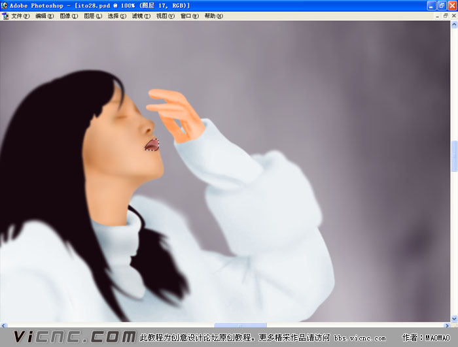
Task: Click the document icon beside 文件 menu
Action: pos(5,16)
